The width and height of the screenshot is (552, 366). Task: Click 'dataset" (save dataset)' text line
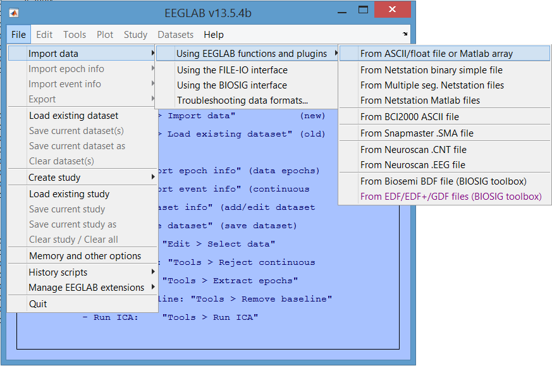tap(232, 226)
